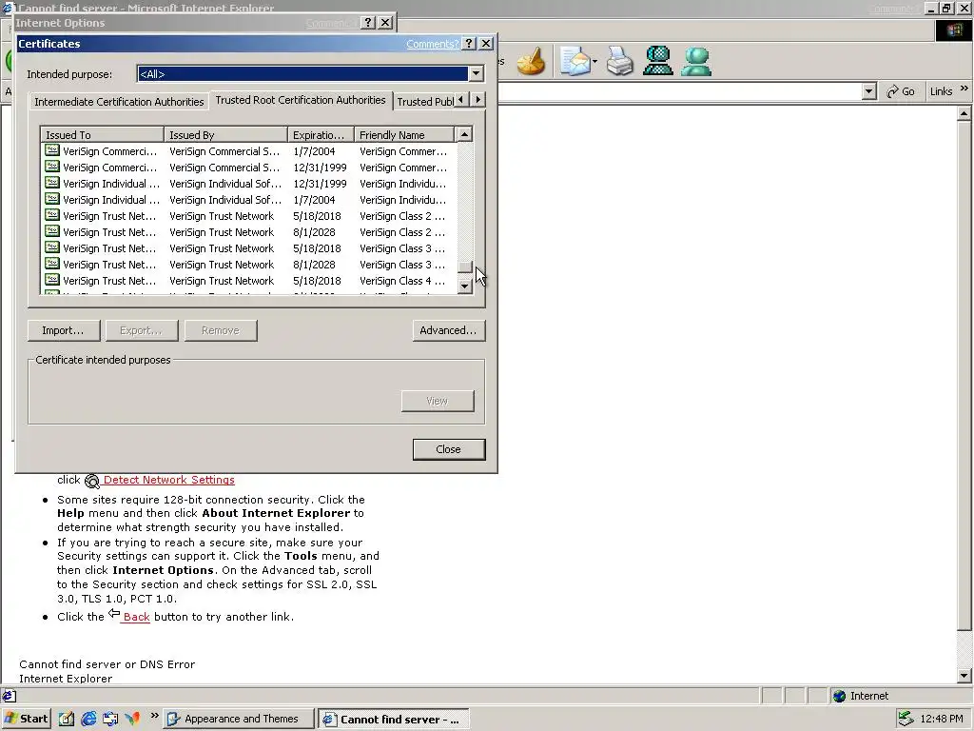Click the History sundial icon in IE toolbar
974x731 pixels.
click(531, 62)
